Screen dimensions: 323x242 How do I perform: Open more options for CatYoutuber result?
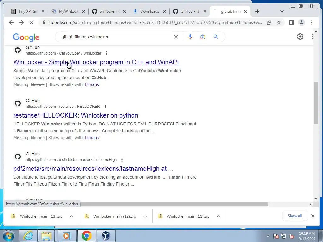(x=107, y=53)
